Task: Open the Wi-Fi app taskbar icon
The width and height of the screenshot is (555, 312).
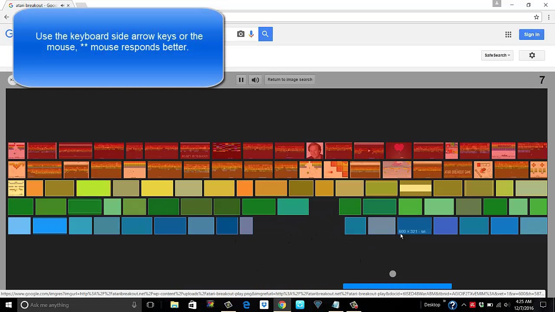Action: (318, 305)
